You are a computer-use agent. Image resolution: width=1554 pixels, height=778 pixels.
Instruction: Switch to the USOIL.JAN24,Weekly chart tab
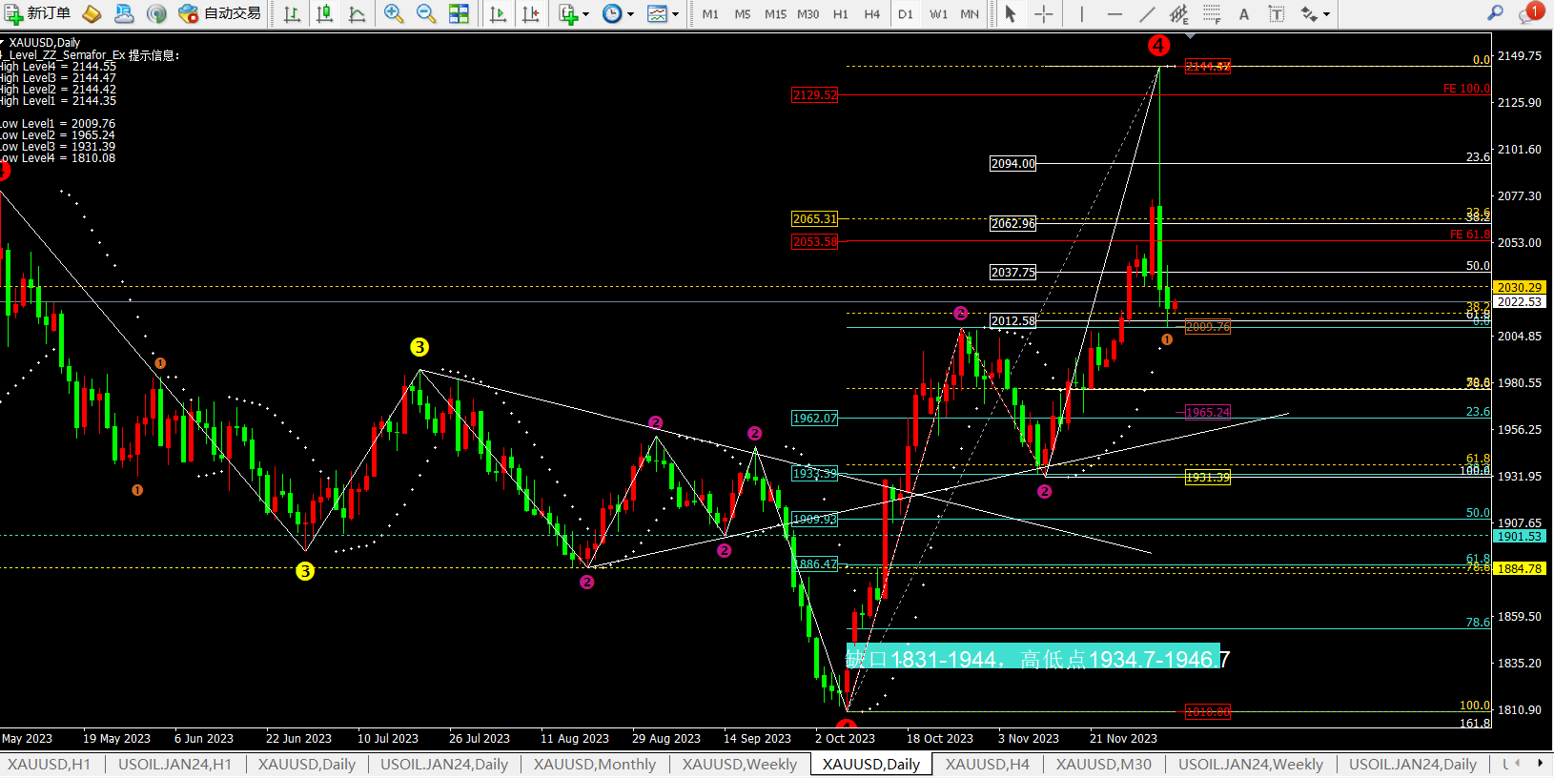pos(1251,764)
